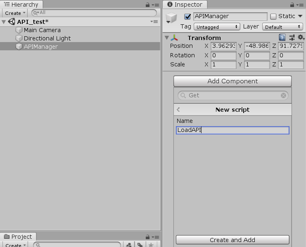
Task: Enable the Static checkbox
Action: (x=273, y=16)
